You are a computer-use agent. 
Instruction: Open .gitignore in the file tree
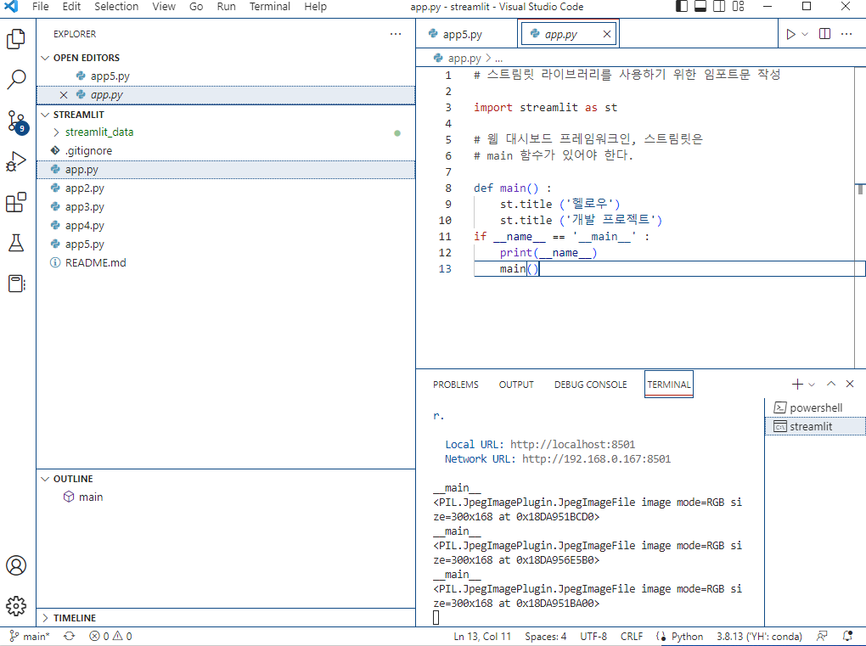click(x=88, y=151)
